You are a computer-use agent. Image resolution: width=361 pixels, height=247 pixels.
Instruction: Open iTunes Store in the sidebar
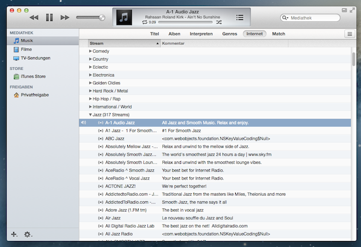(43, 77)
